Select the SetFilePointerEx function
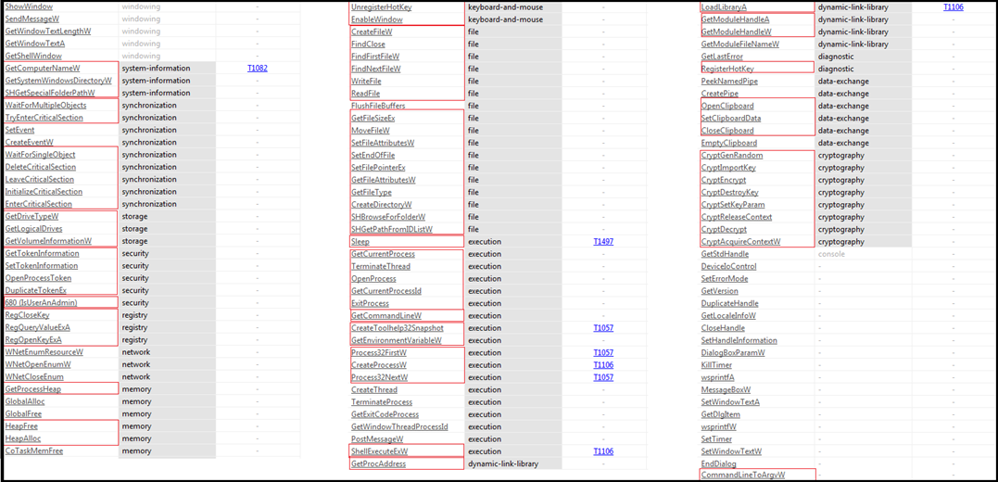 pyautogui.click(x=378, y=168)
